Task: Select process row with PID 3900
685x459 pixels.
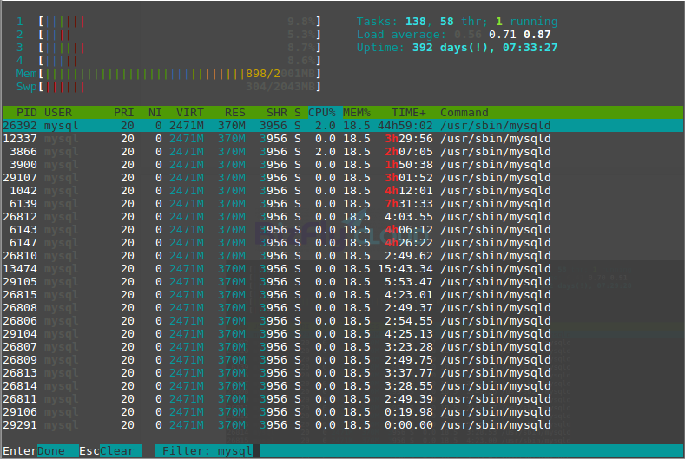Action: click(x=342, y=165)
